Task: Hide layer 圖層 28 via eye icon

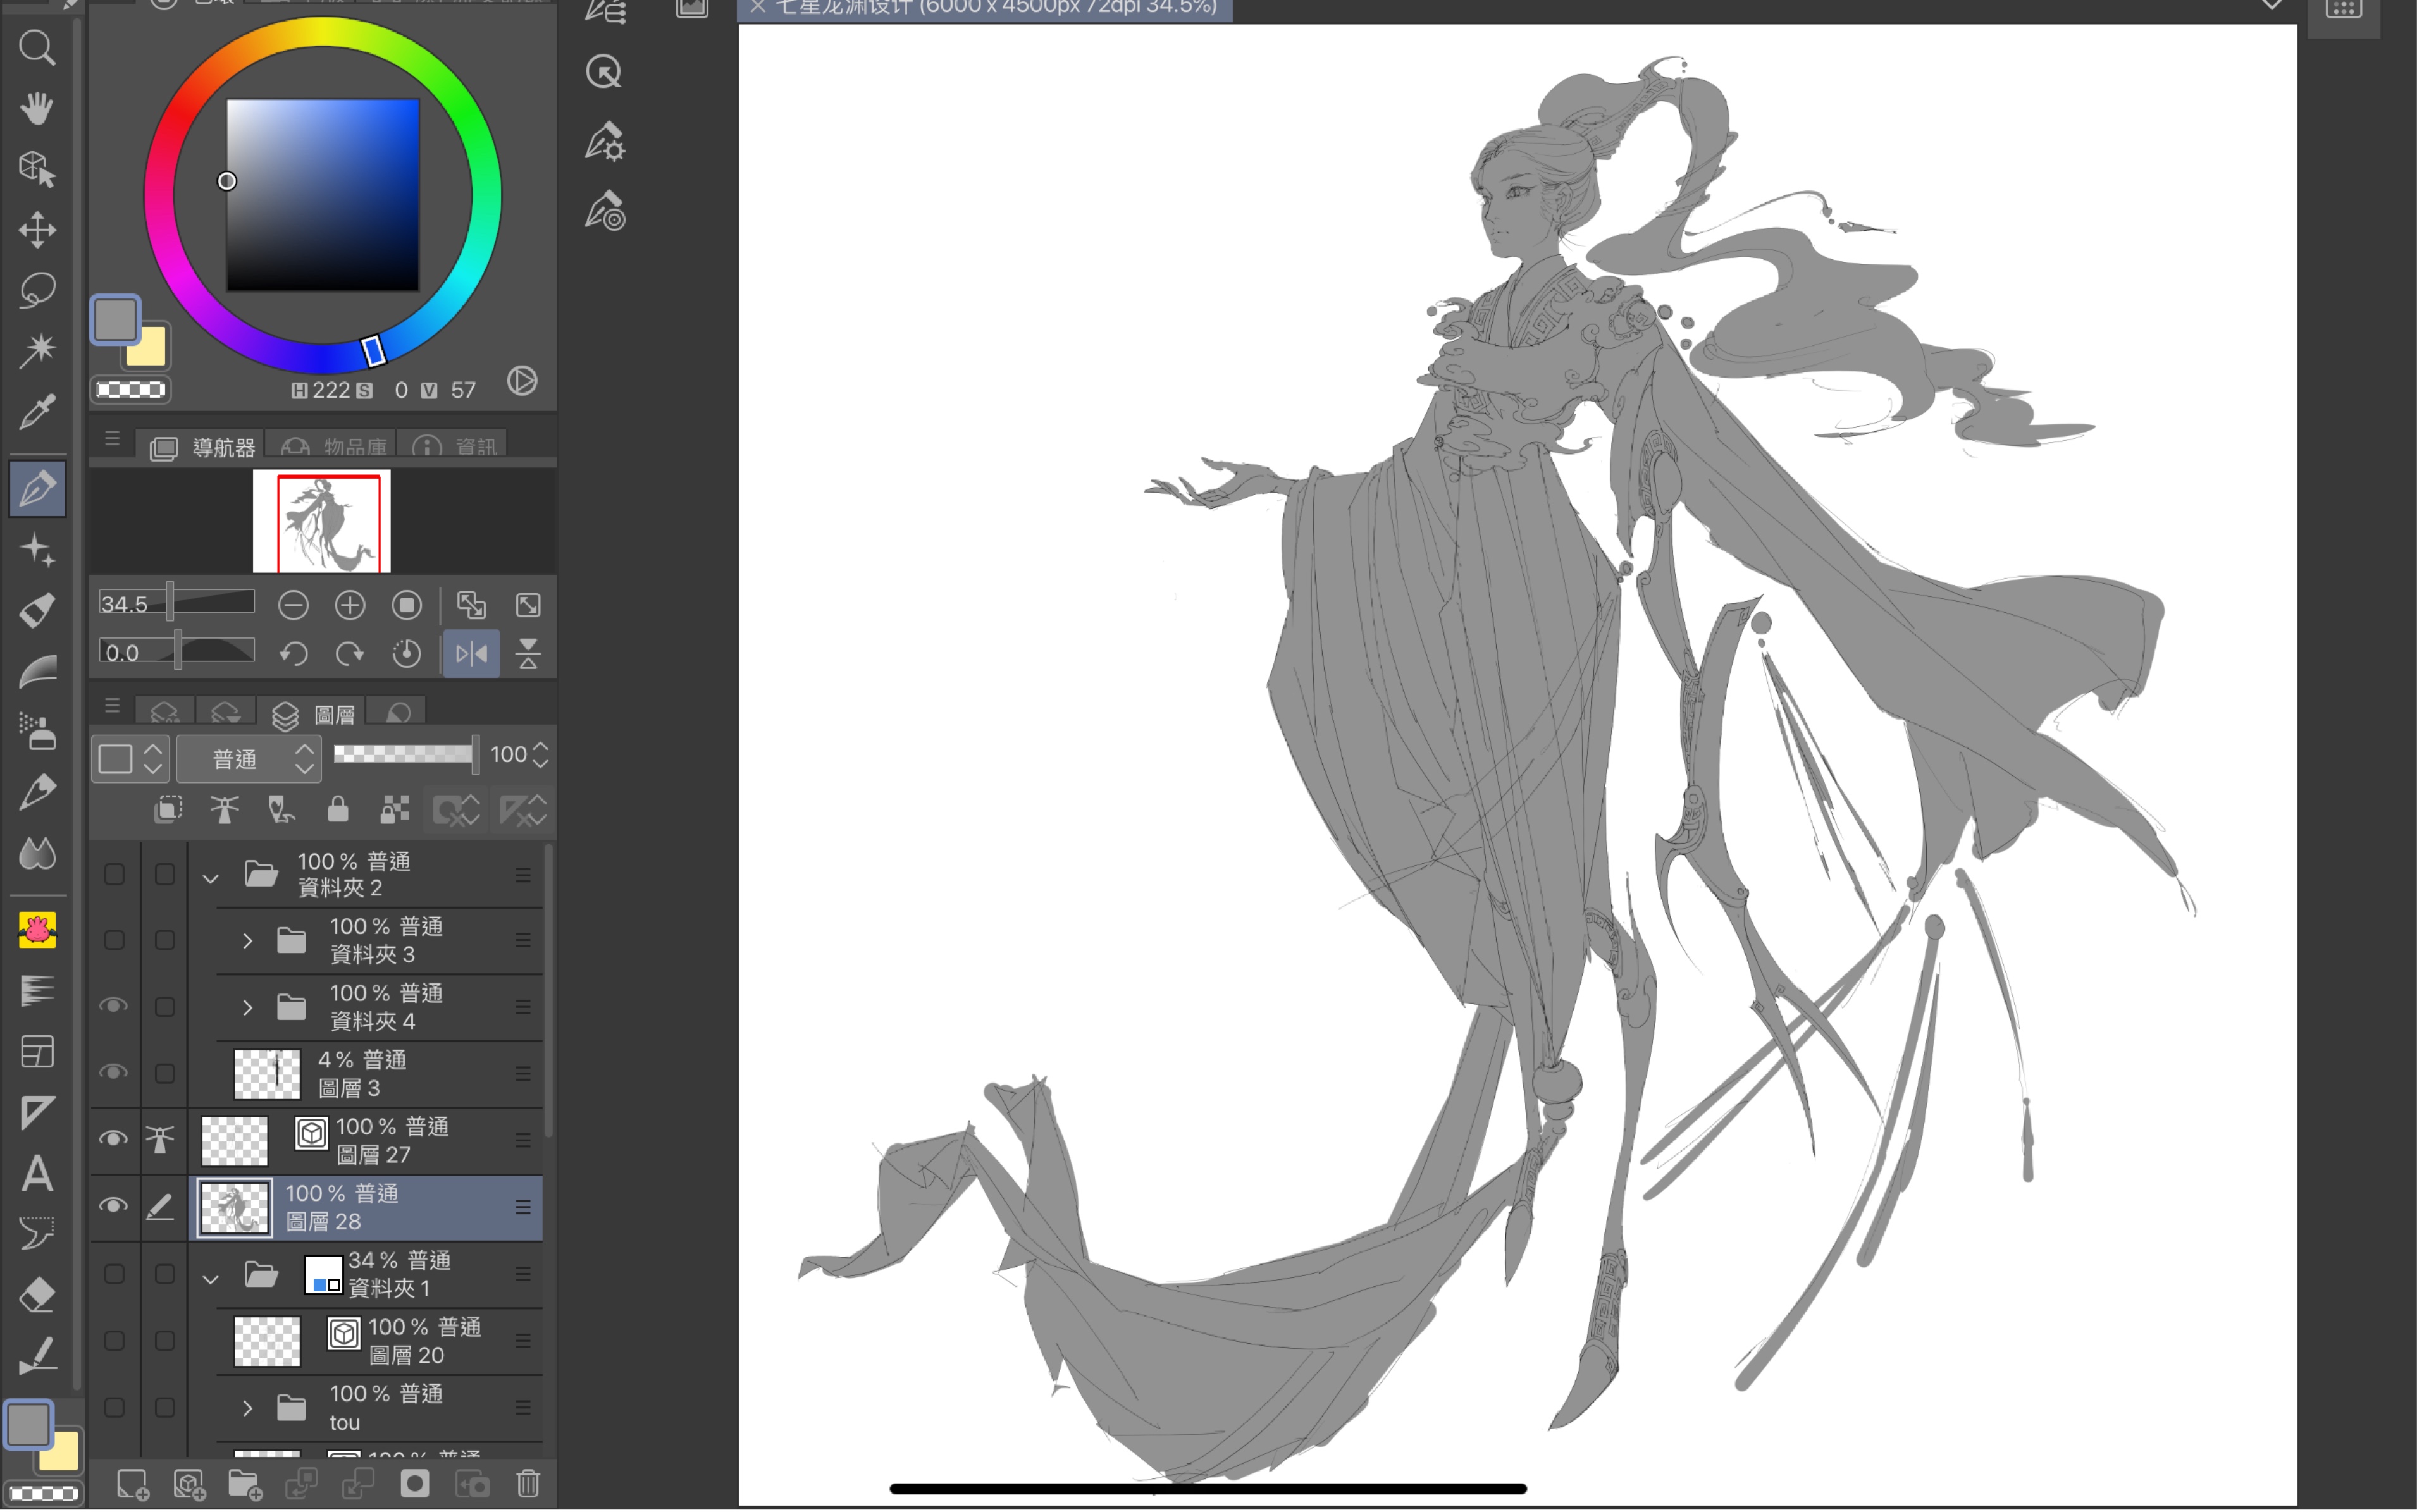Action: coord(113,1207)
